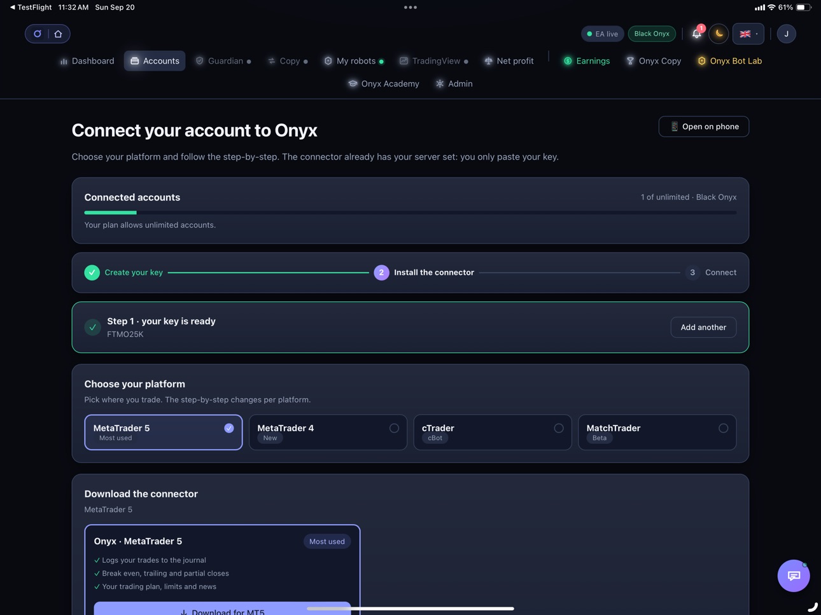Select the cTrader platform option
The width and height of the screenshot is (821, 615).
click(493, 432)
